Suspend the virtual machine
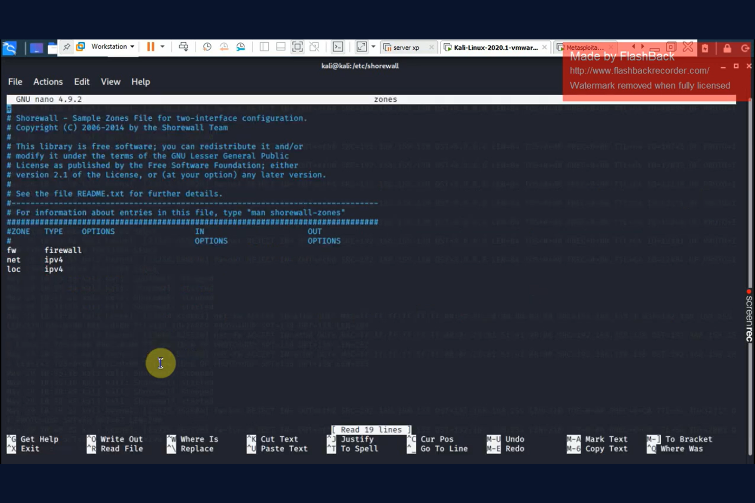Viewport: 755px width, 503px height. [150, 47]
